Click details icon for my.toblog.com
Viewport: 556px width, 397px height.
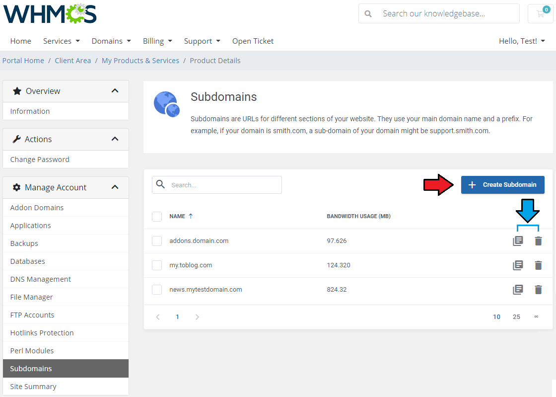[x=518, y=265]
